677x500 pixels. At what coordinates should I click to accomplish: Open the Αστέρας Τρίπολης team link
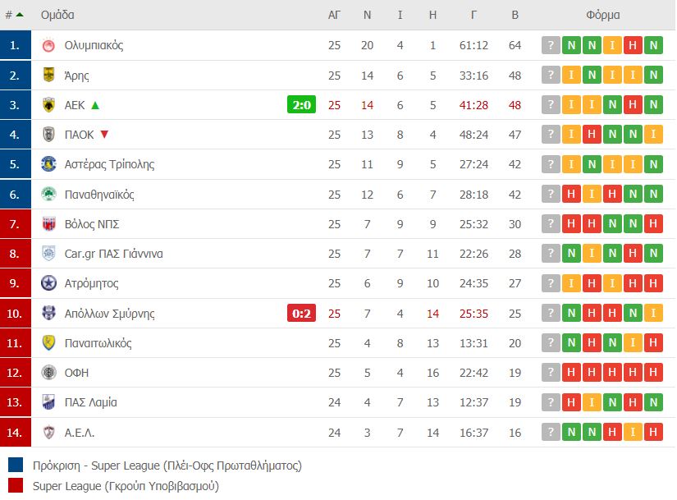coord(109,164)
